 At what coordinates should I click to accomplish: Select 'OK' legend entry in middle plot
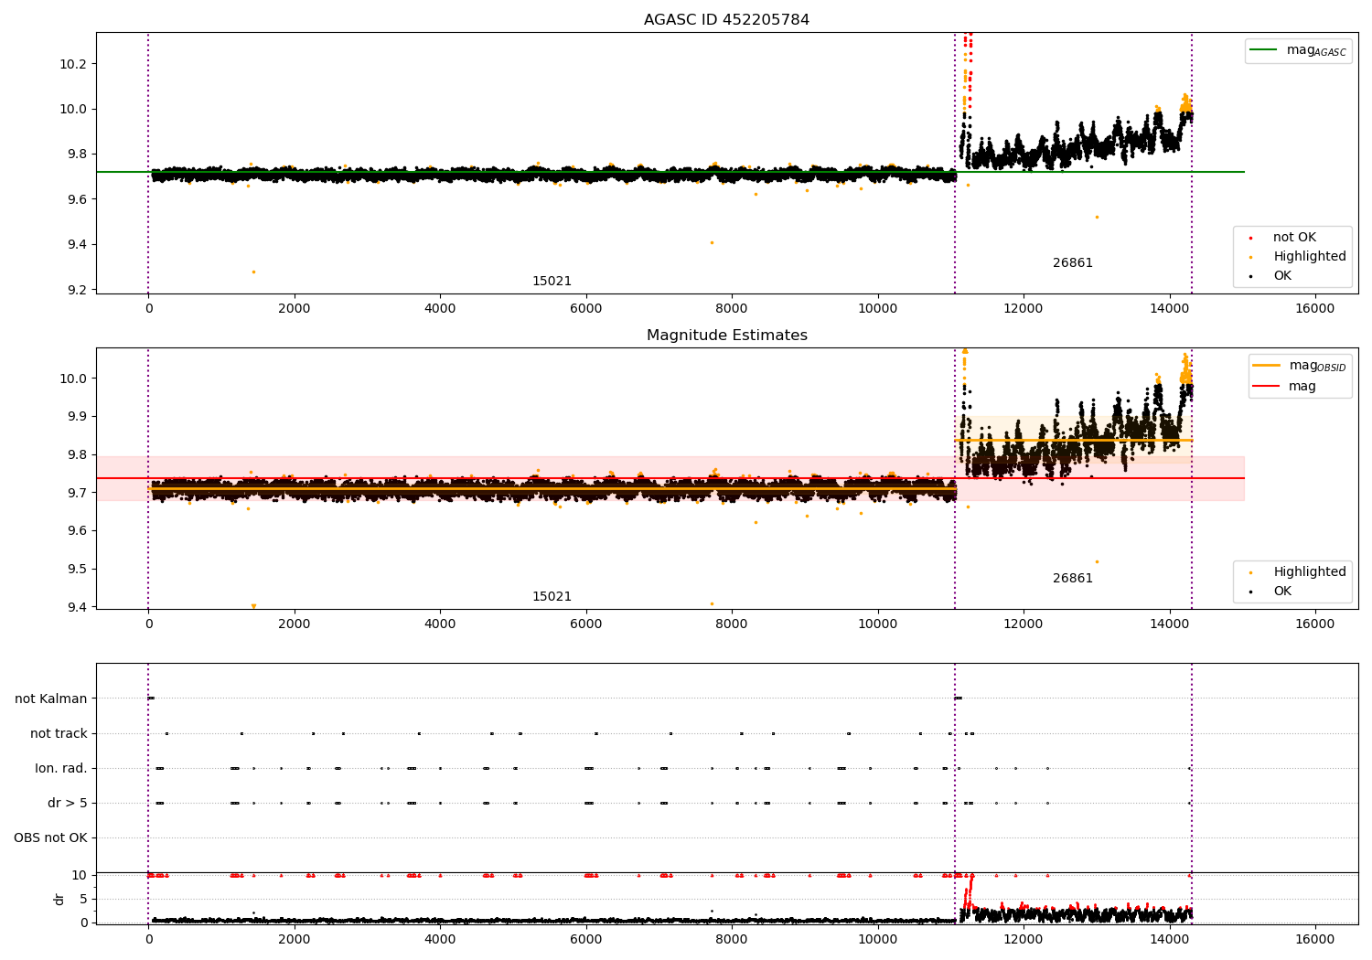point(1270,592)
